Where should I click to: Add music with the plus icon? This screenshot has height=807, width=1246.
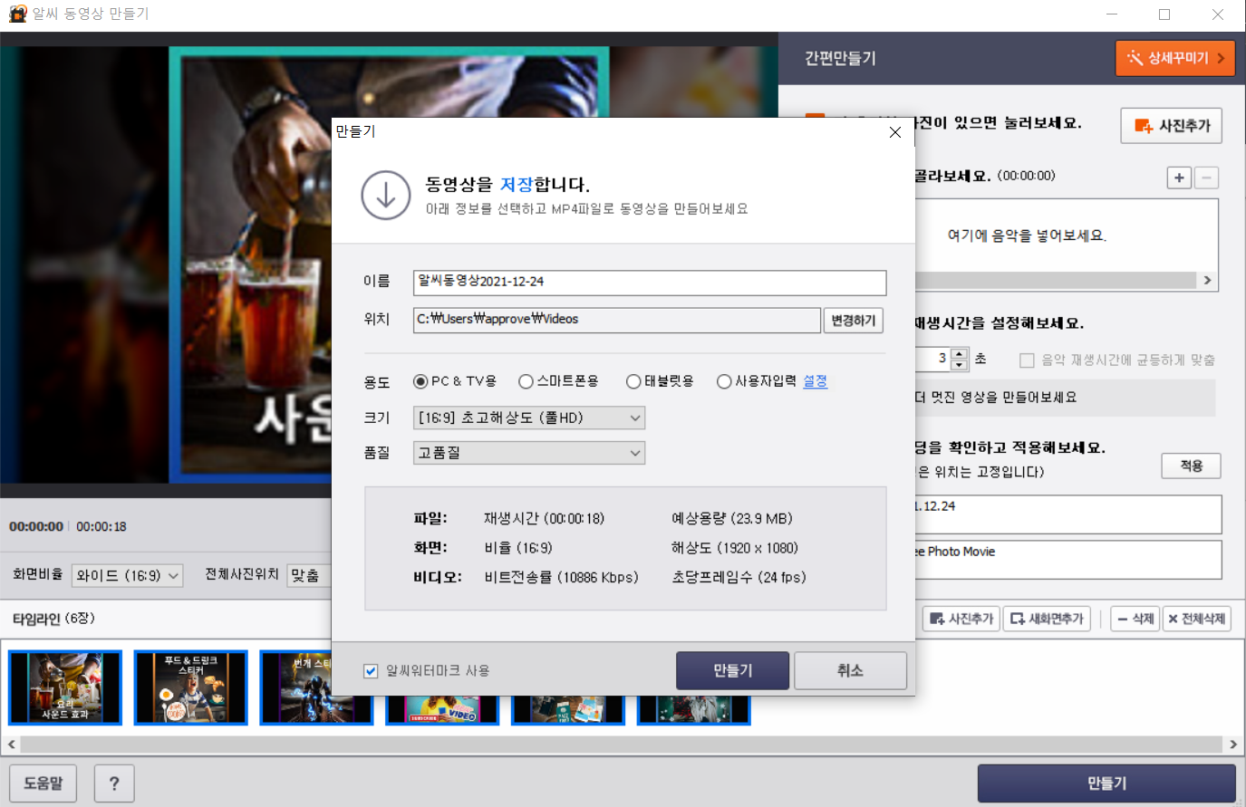tap(1179, 178)
